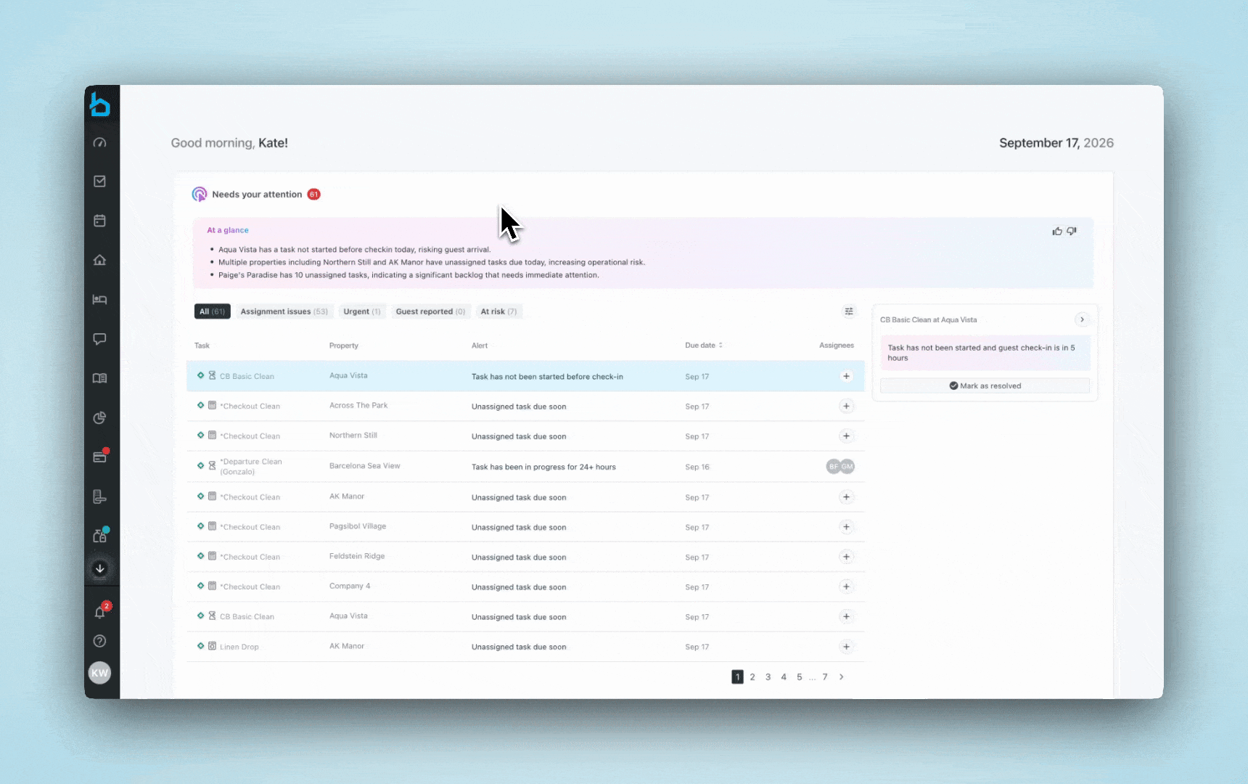Add assignee to Linen Drop task

(846, 647)
